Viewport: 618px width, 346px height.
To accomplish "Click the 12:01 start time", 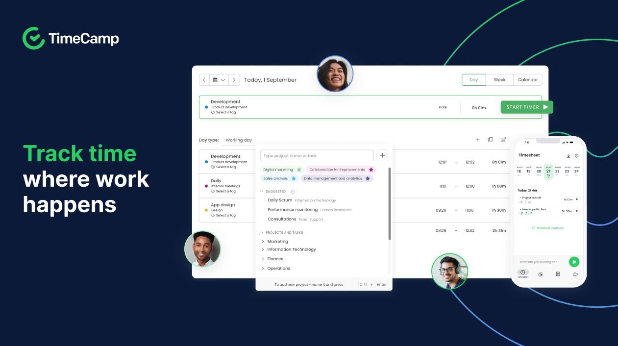I will [x=442, y=162].
